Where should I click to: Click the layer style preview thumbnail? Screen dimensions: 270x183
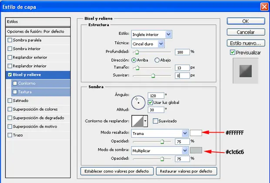[x=245, y=71]
